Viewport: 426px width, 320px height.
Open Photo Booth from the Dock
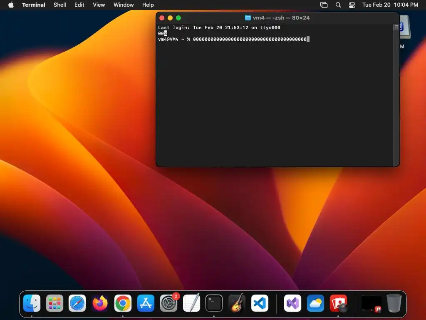coord(338,303)
